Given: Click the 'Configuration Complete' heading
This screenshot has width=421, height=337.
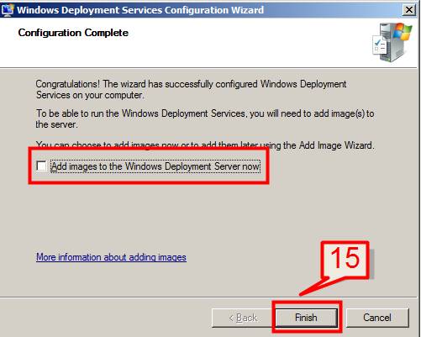Looking at the screenshot, I should [73, 33].
